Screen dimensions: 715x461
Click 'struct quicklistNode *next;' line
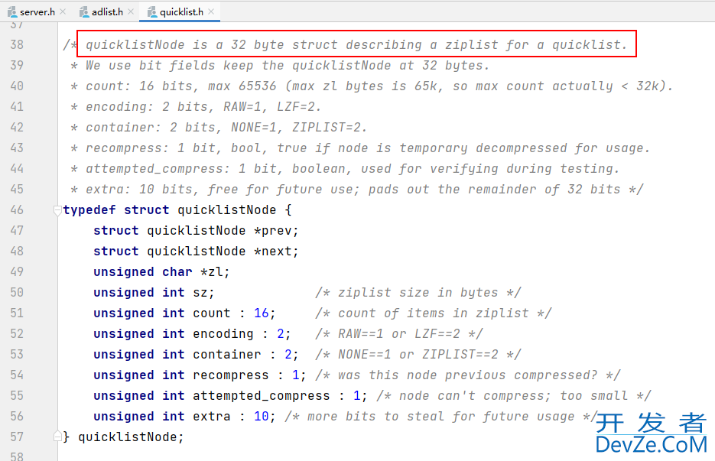pyautogui.click(x=196, y=251)
